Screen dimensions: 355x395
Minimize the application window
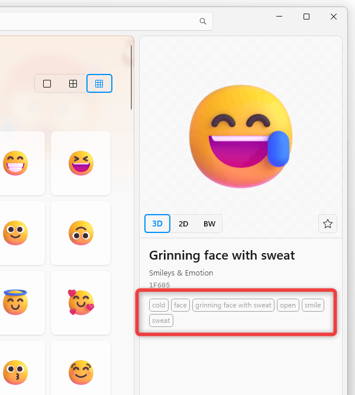pyautogui.click(x=279, y=17)
